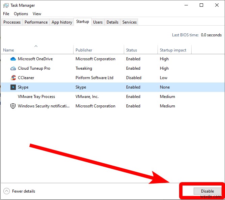Click the Tweaking publisher cell

[84, 68]
